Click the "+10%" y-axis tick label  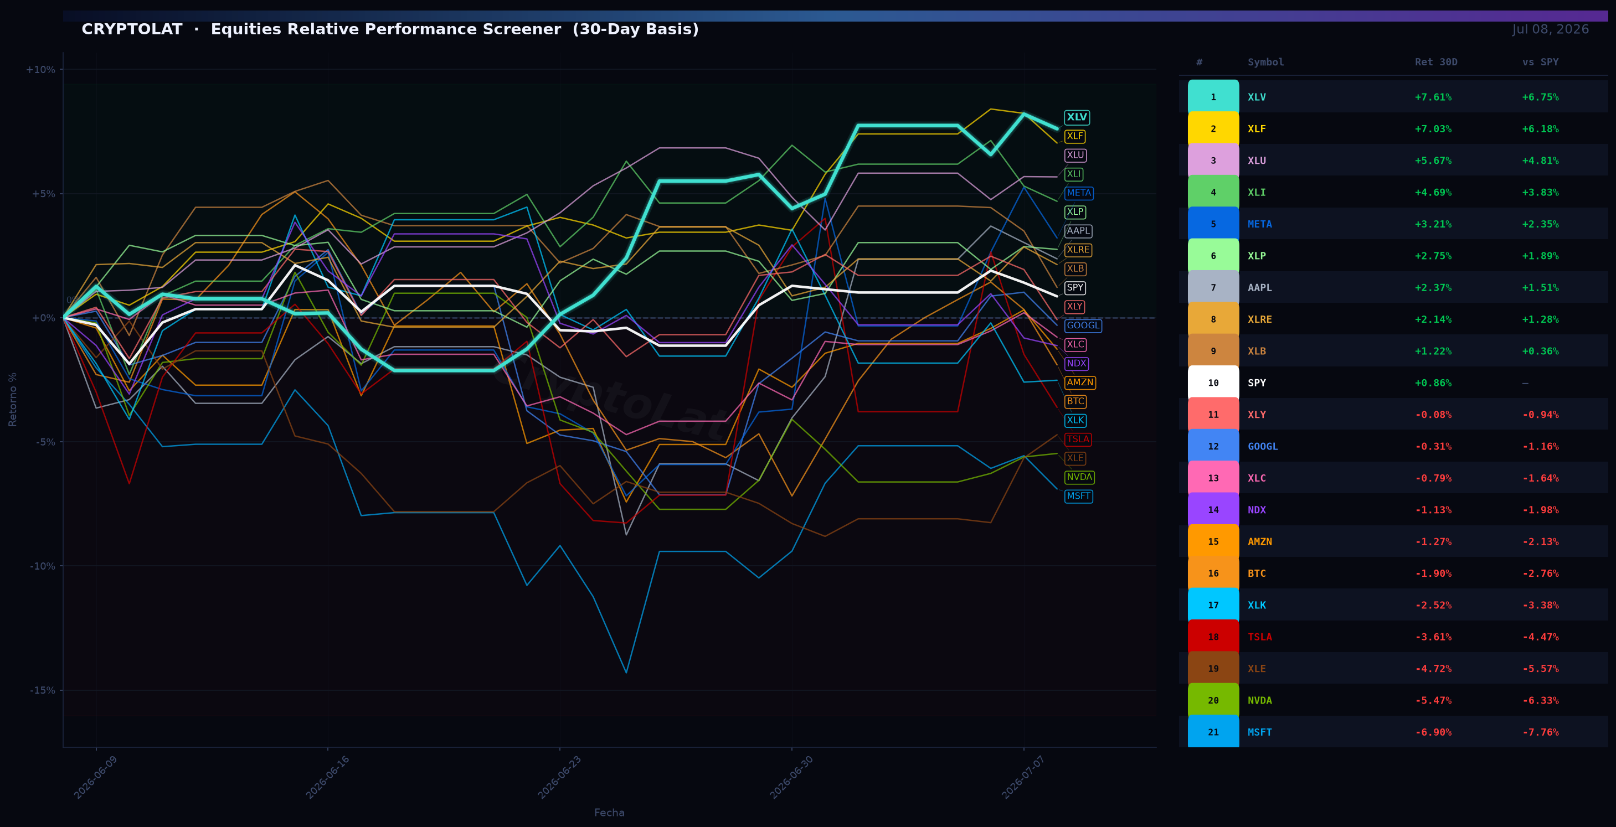pos(40,70)
